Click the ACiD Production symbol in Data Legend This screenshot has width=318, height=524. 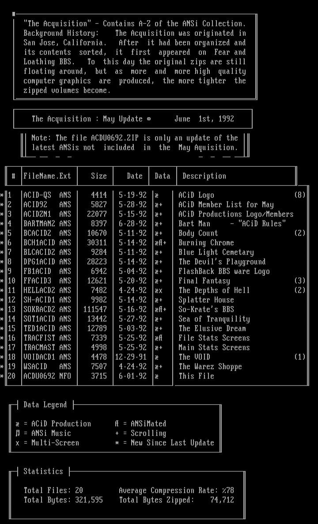pos(18,424)
